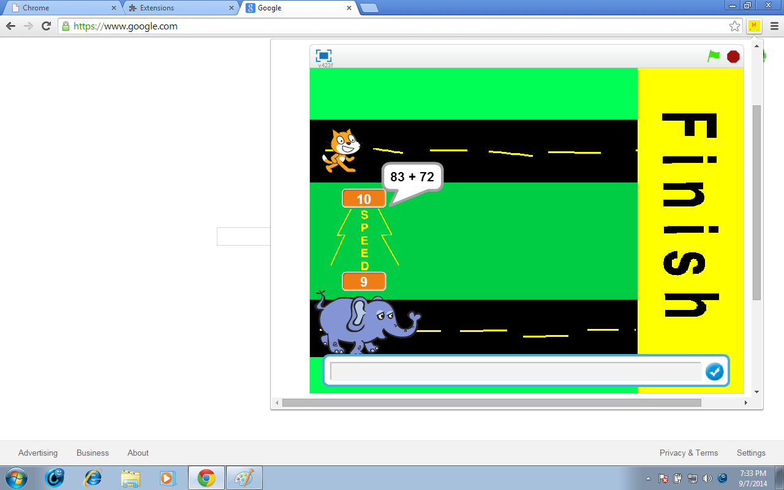
Task: Click popup horizontal scrollbar thumb
Action: point(491,402)
